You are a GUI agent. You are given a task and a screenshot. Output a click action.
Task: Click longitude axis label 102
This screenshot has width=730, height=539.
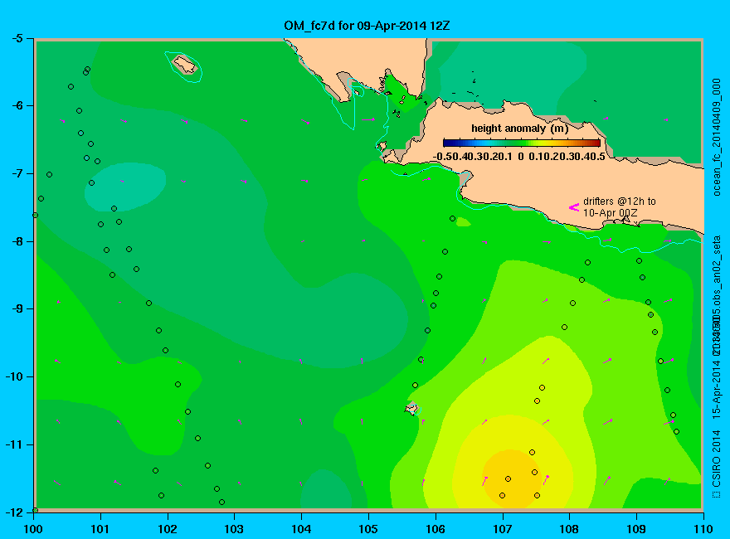click(167, 529)
